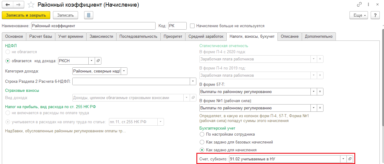Image resolution: width=384 pixels, height=164 pixels.
Task: Click Счет, субконто 91.02 field
Action: 284,159
